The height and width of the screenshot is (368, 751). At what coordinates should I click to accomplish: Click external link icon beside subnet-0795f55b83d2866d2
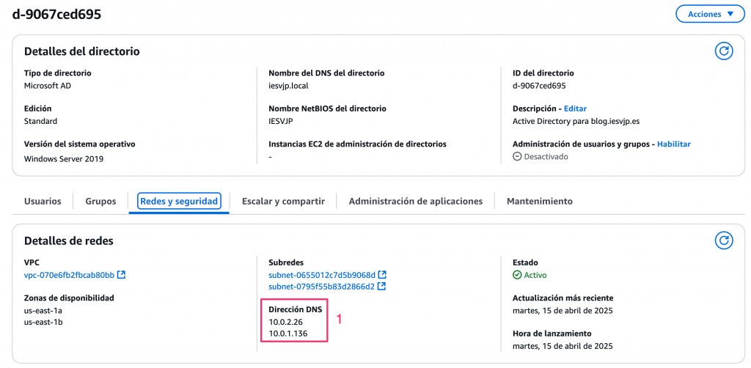click(382, 287)
